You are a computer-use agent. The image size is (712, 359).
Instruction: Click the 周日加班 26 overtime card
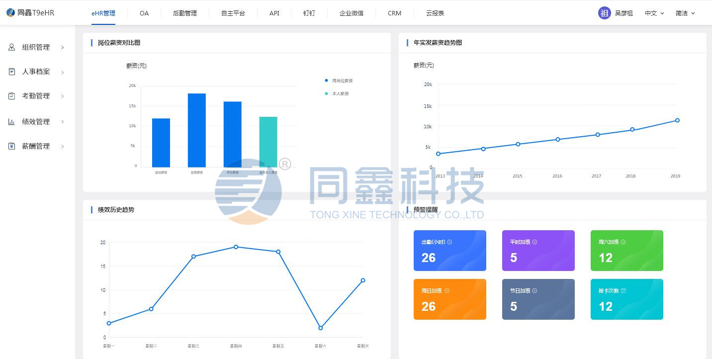click(449, 299)
